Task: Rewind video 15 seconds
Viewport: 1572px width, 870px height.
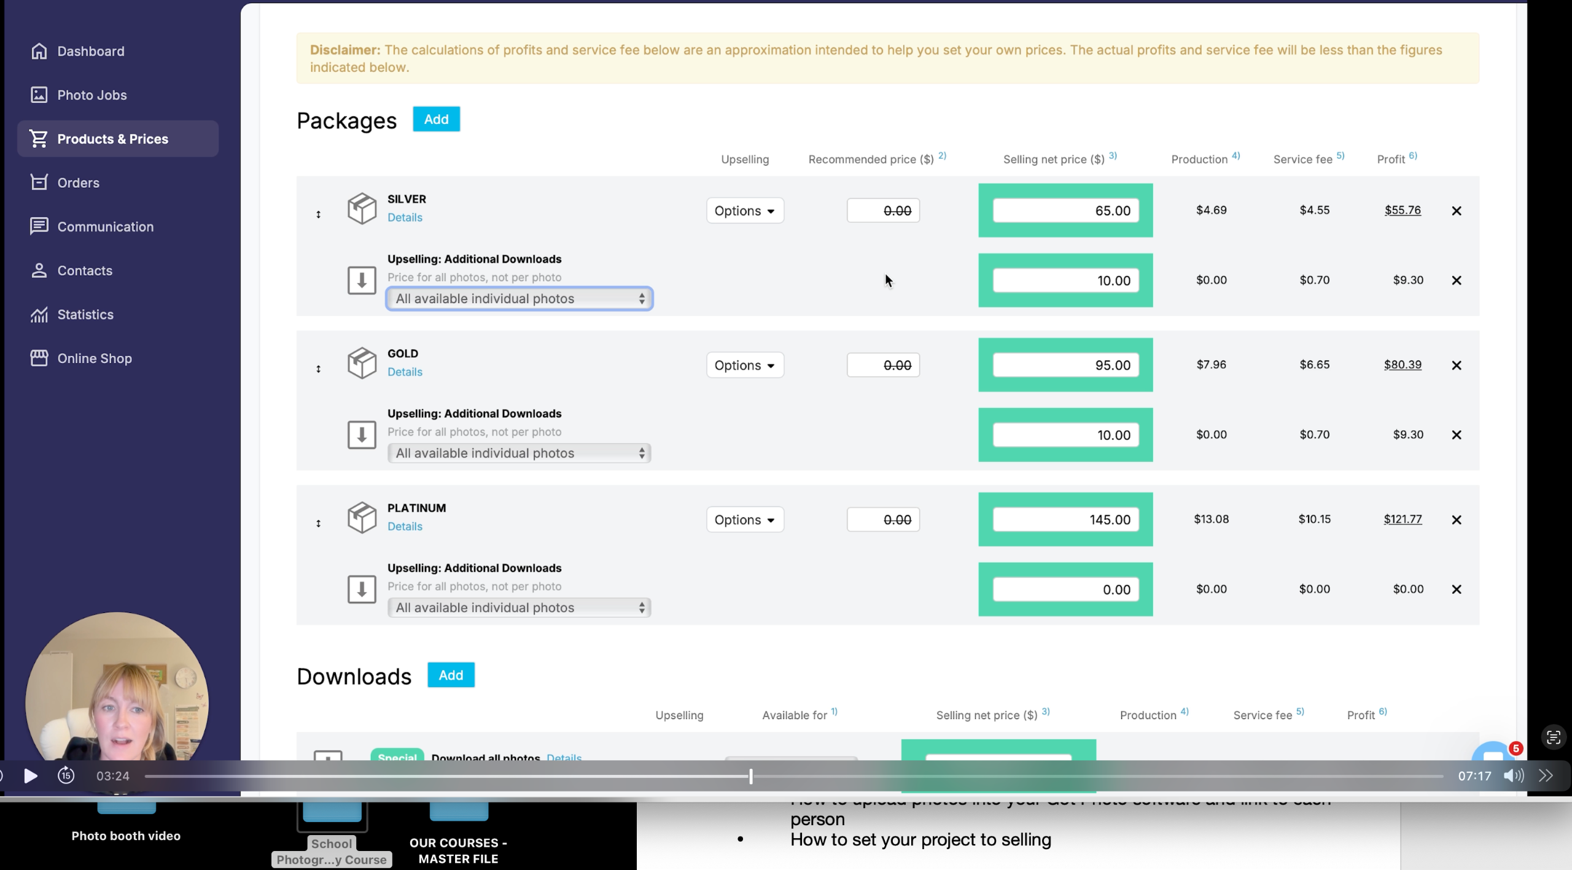Action: (66, 776)
